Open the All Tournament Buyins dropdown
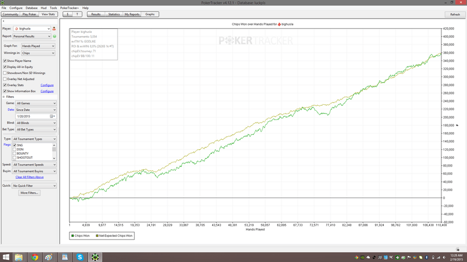This screenshot has width=467, height=262. (34, 171)
